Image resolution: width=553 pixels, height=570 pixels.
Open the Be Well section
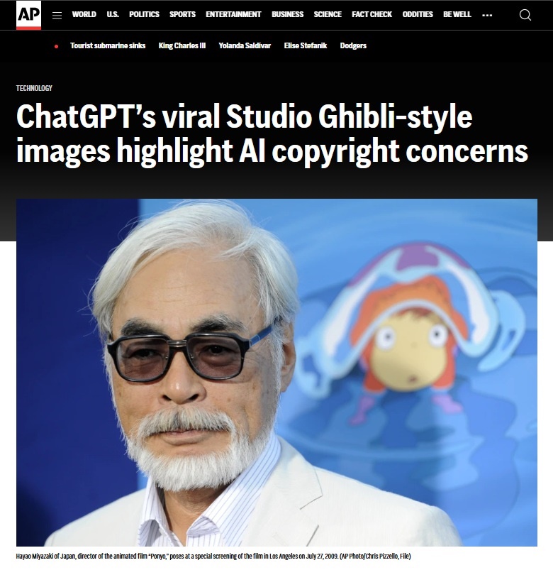click(457, 14)
